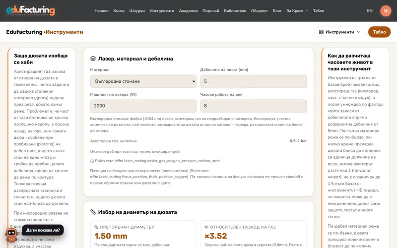The width and height of the screenshot is (397, 248).
Task: Focus the Дебелина на листа input
Action: tap(254, 81)
